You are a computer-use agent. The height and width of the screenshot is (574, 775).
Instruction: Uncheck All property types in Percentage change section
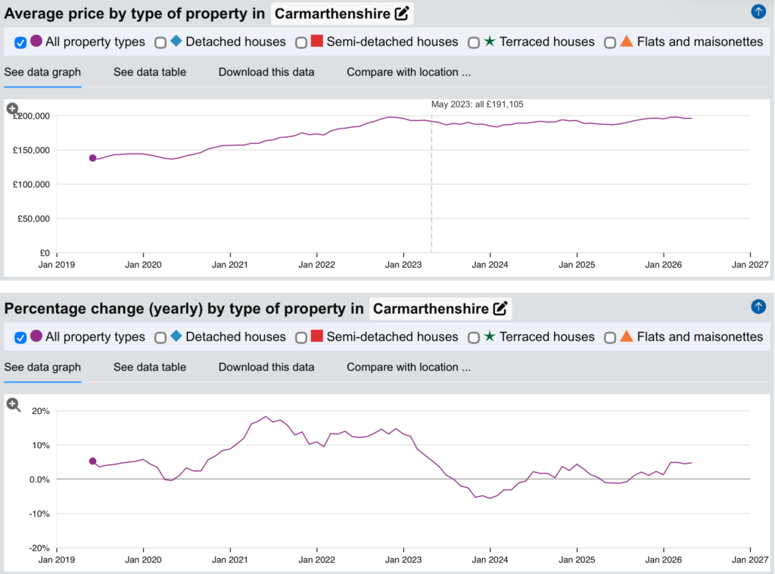[x=20, y=338]
